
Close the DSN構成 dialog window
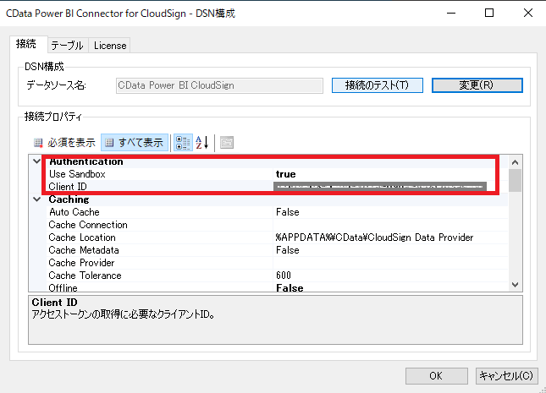(528, 13)
